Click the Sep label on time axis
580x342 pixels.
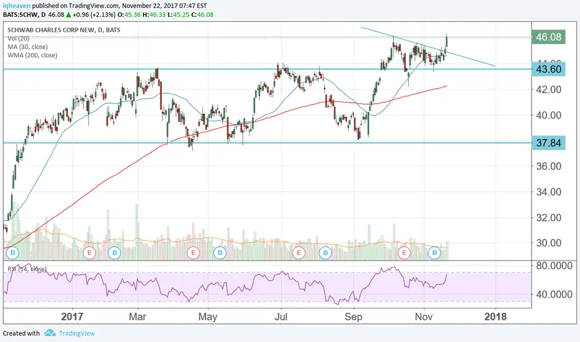[353, 317]
